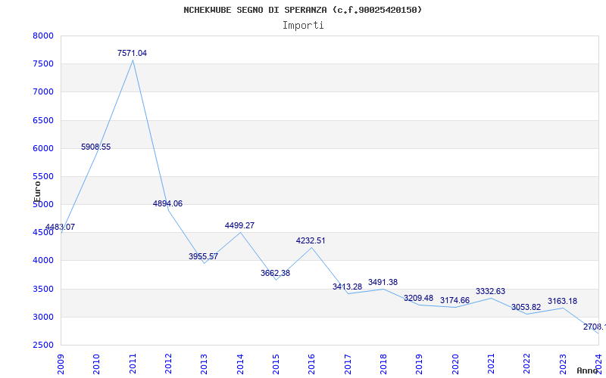The height and width of the screenshot is (378, 606).
Task: Click the 2017 x-axis year label
Action: point(348,364)
